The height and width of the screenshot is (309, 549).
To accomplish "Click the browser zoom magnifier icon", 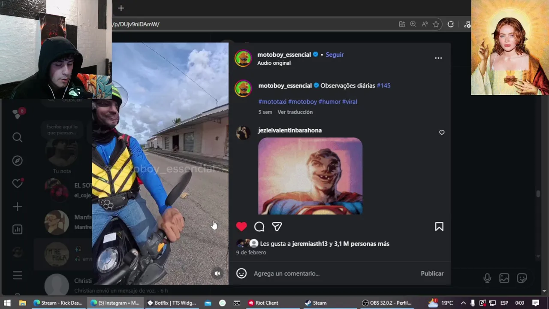I will [413, 24].
